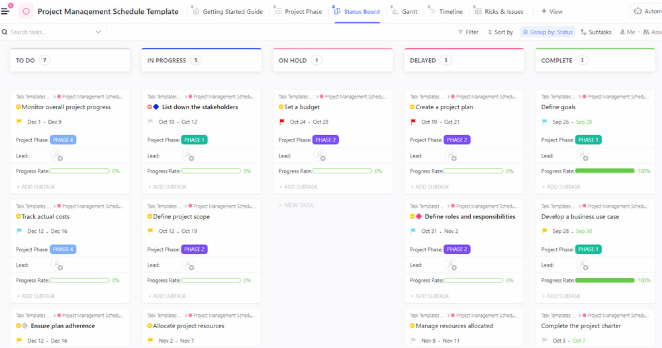The image size is (662, 348).
Task: Change the status icon of Define project scope
Action: [x=150, y=216]
